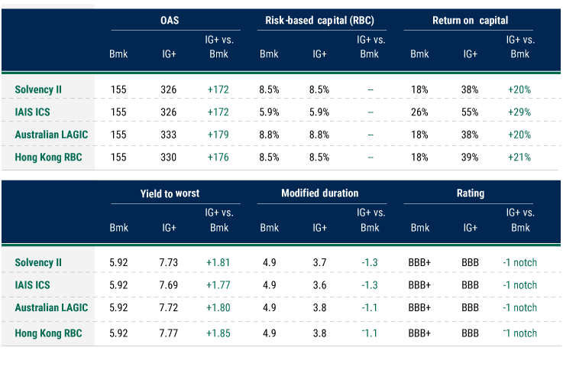Screen dimensions: 563x367
Task: Click the 3.6 modified duration for IAIS ICS
Action: point(319,285)
